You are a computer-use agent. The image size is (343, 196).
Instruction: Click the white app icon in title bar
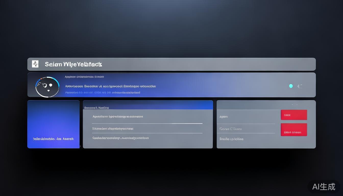click(35, 64)
